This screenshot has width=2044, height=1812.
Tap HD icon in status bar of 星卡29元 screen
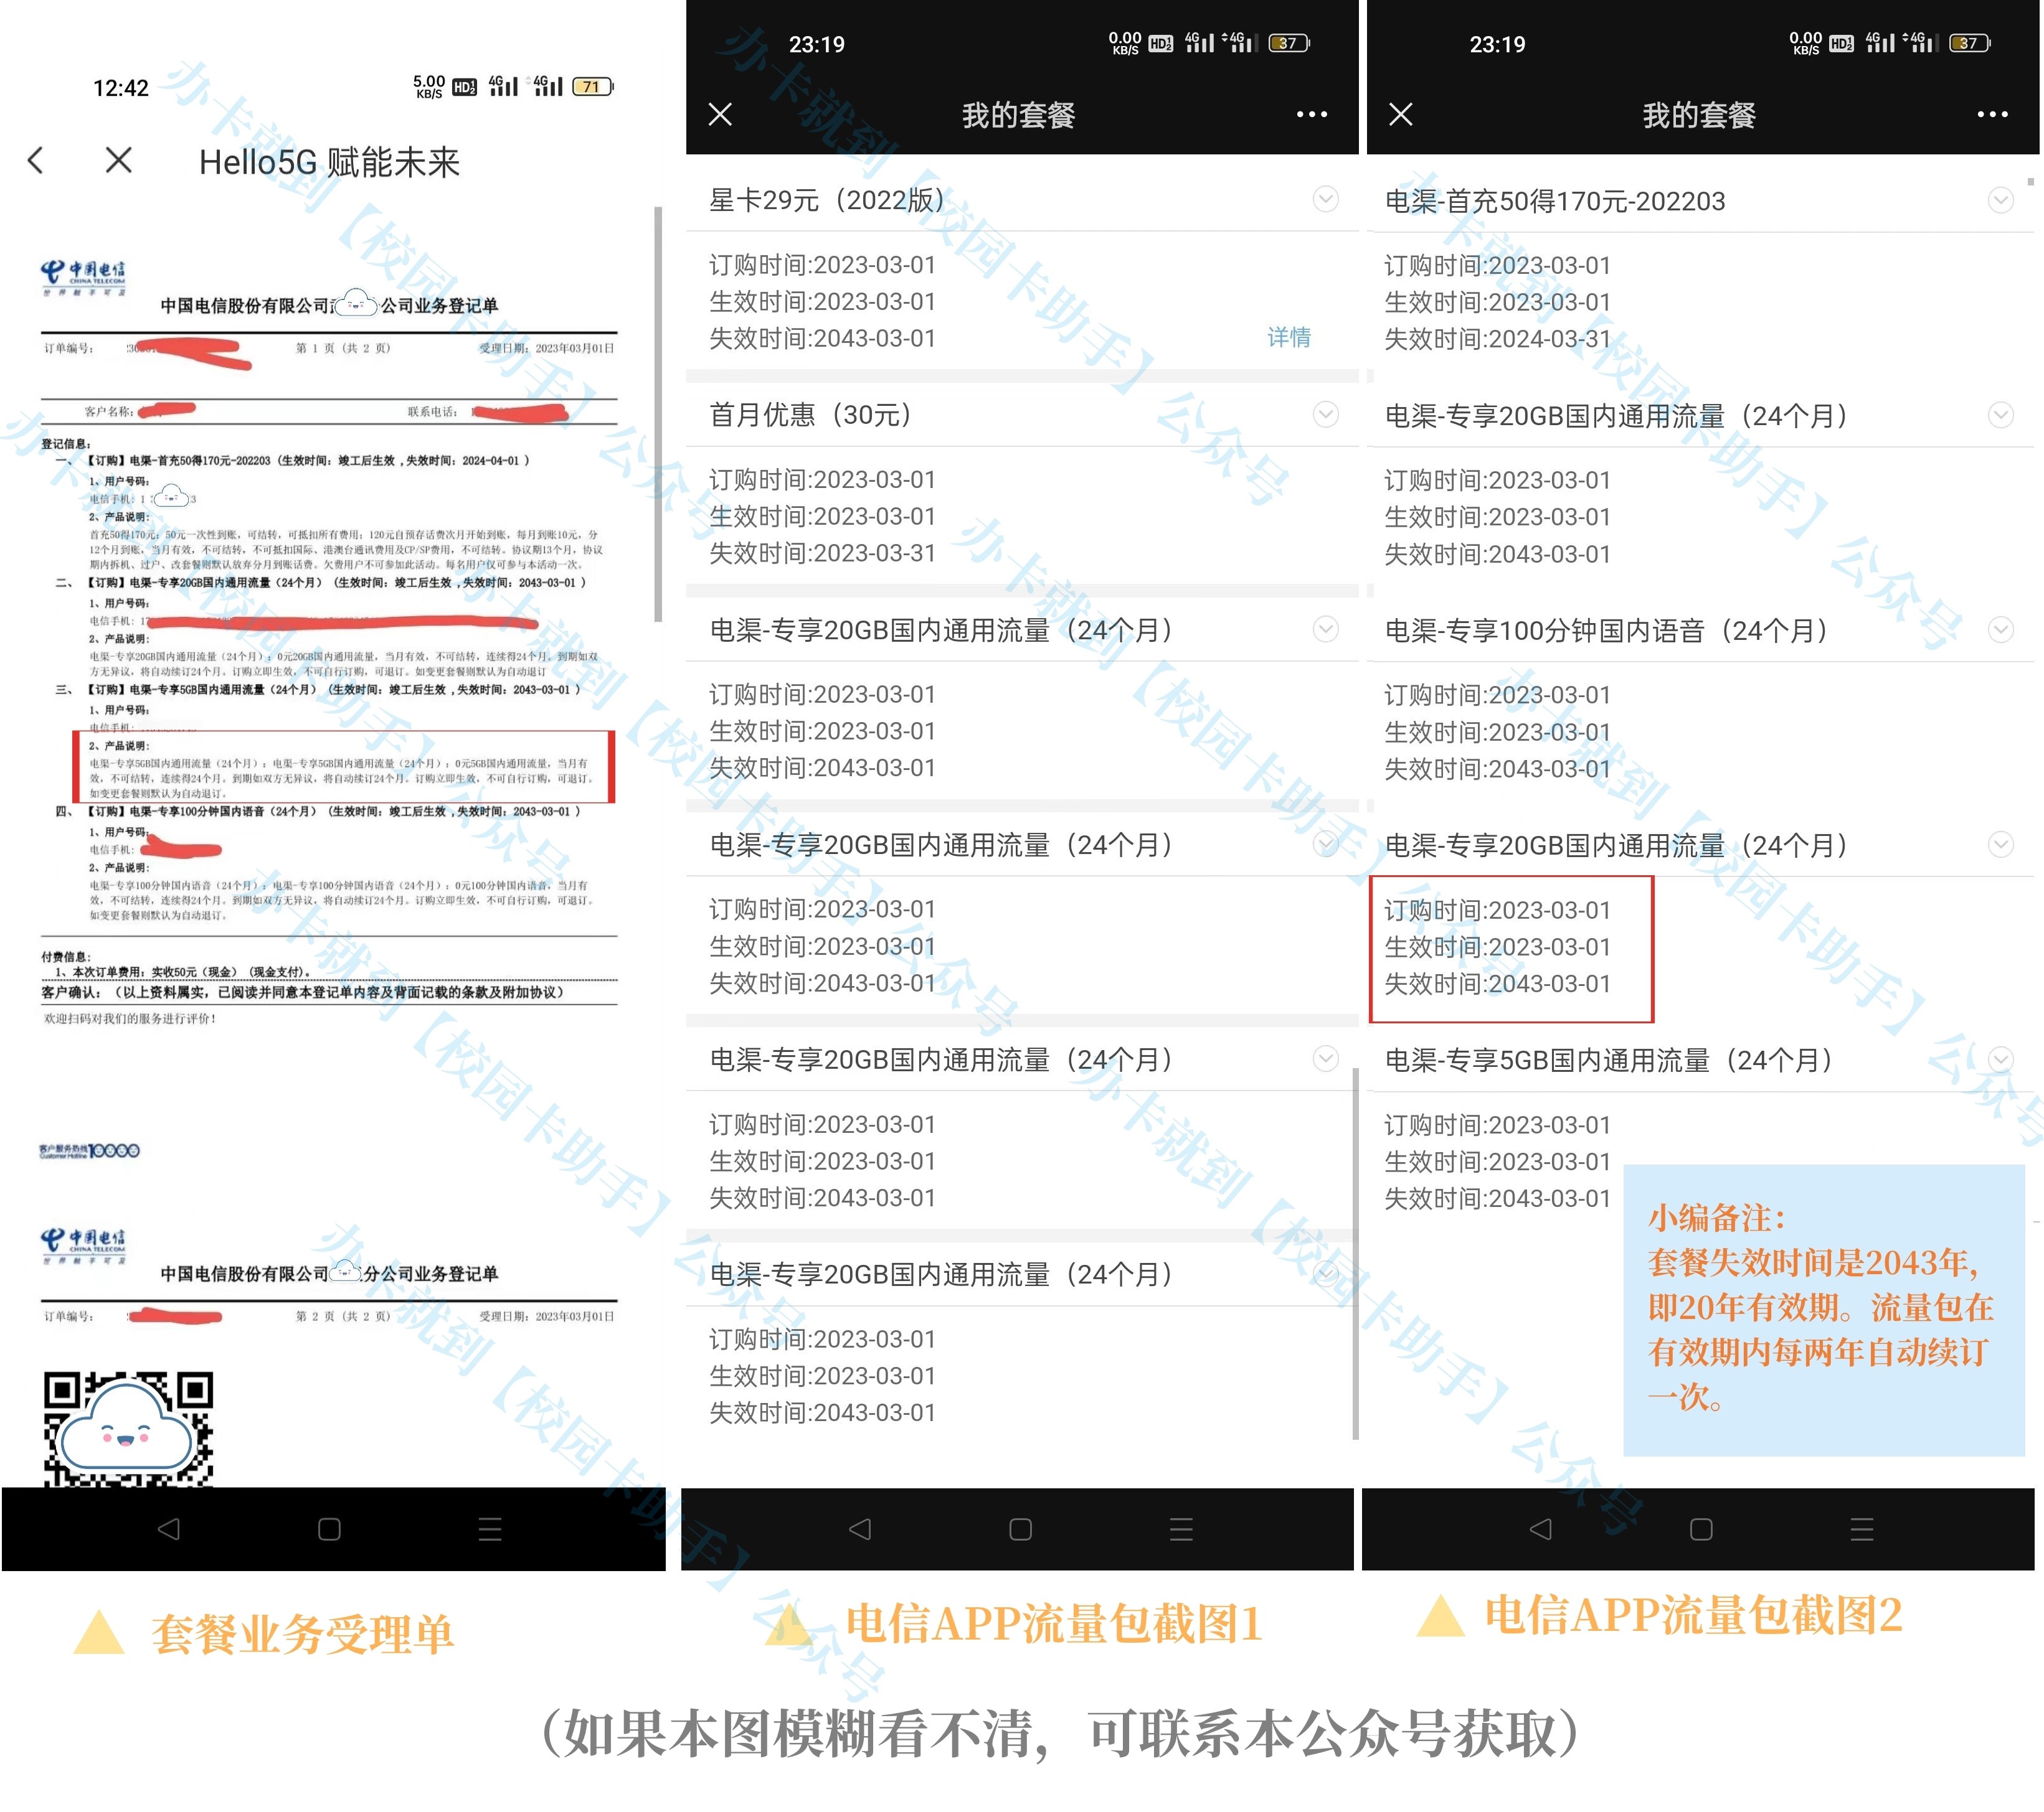coord(1161,43)
